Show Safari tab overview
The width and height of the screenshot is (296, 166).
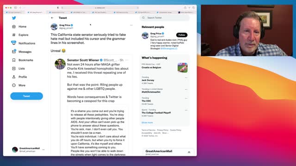(x=193, y=8)
